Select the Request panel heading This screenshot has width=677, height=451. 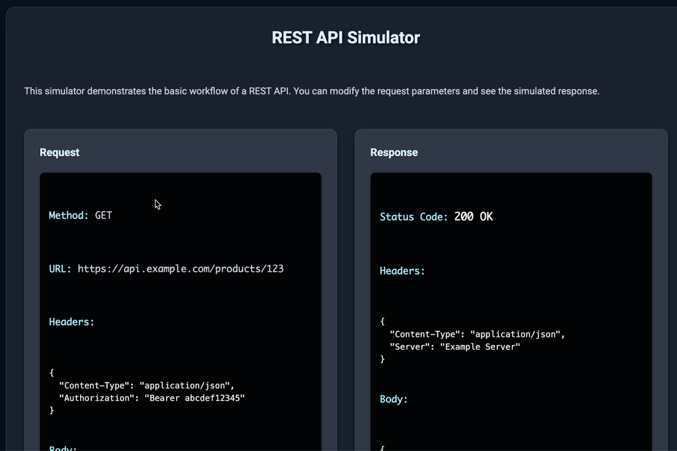[59, 152]
